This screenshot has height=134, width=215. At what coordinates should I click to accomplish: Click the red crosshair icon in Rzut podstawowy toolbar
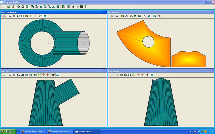[35, 16]
